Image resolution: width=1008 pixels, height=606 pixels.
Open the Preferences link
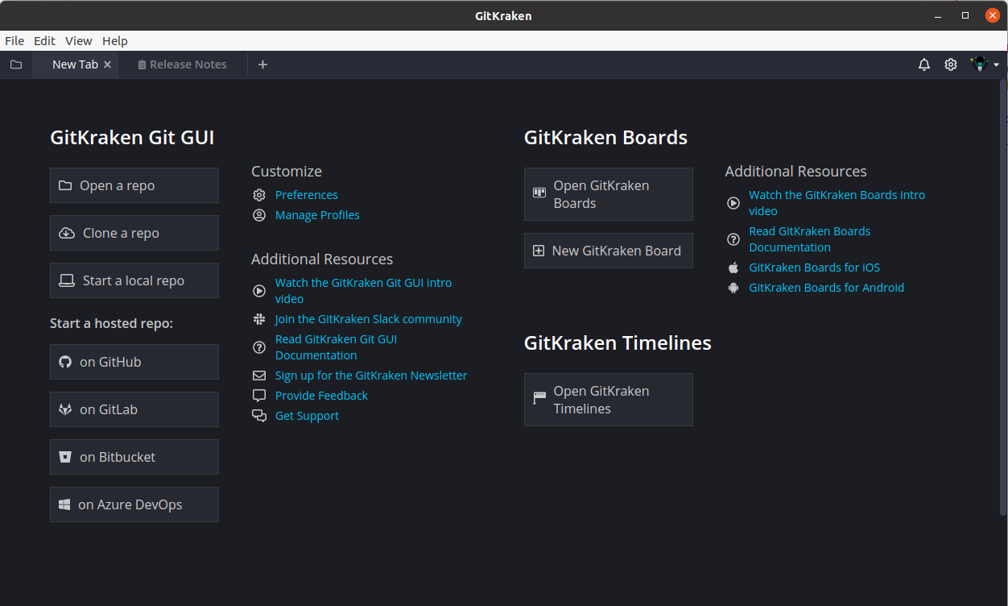coord(307,195)
